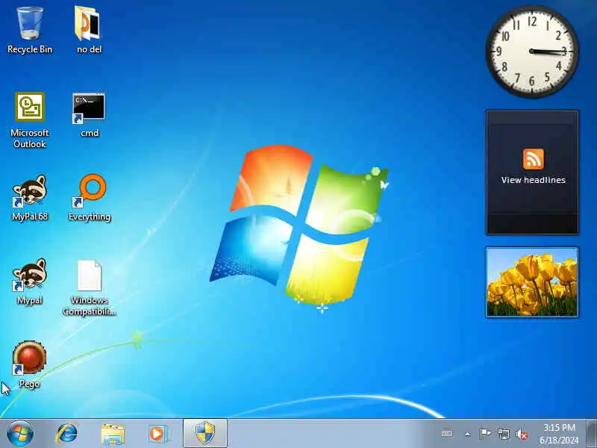Click the View headlines link
The image size is (597, 448).
[533, 180]
